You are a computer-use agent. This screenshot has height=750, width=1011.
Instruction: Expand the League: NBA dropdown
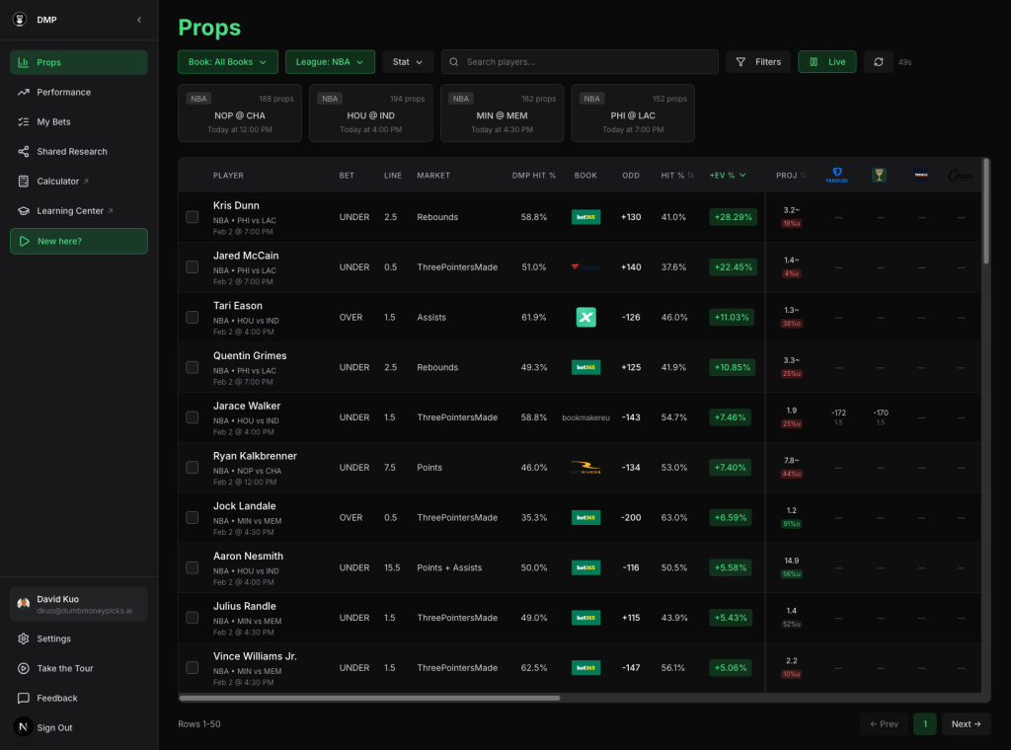330,62
